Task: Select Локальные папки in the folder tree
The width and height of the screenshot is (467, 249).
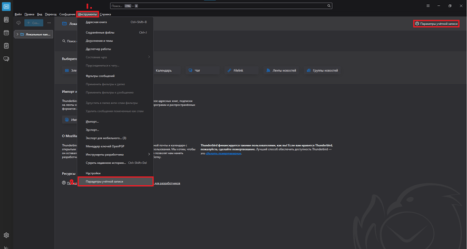Action: point(34,35)
